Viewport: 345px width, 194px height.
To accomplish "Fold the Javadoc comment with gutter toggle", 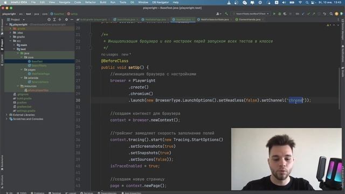I will (90, 34).
